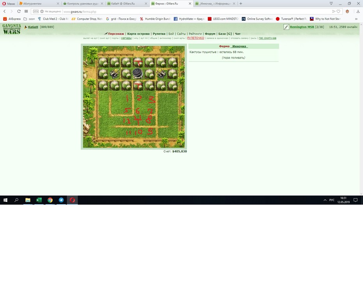
Task: Open the ozon bookmarks folder
Action: coord(29,19)
